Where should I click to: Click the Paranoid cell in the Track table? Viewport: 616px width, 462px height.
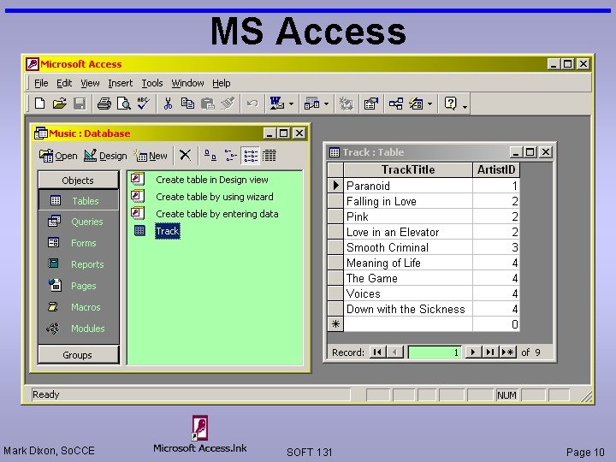[x=408, y=186]
